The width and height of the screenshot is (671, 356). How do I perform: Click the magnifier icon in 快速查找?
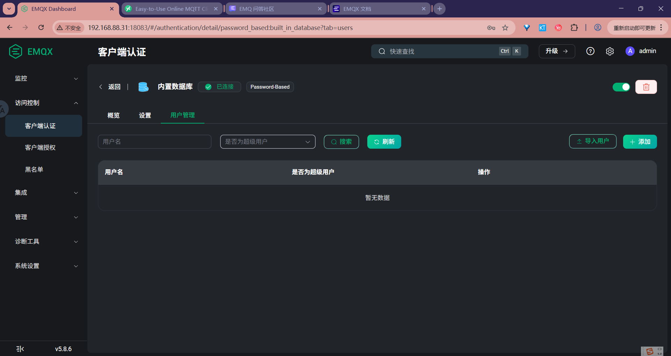[x=382, y=51]
